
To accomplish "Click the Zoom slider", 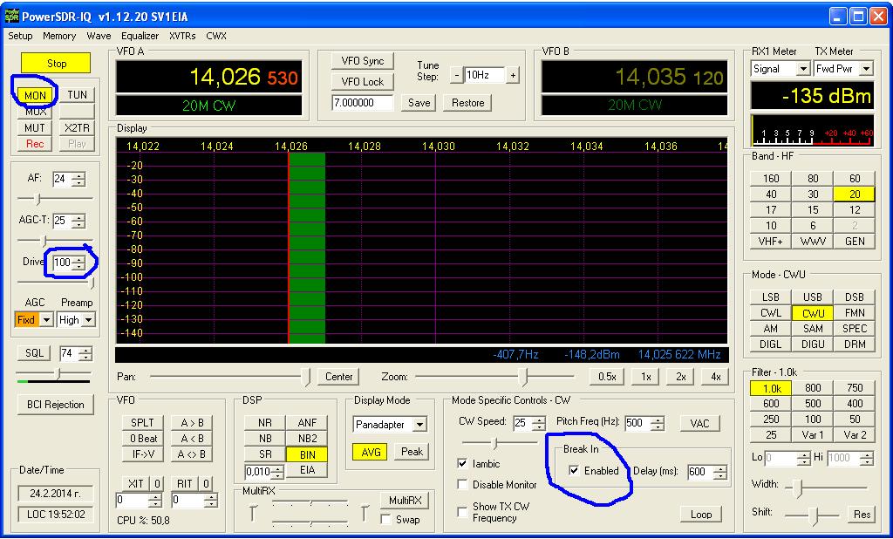I will click(495, 377).
